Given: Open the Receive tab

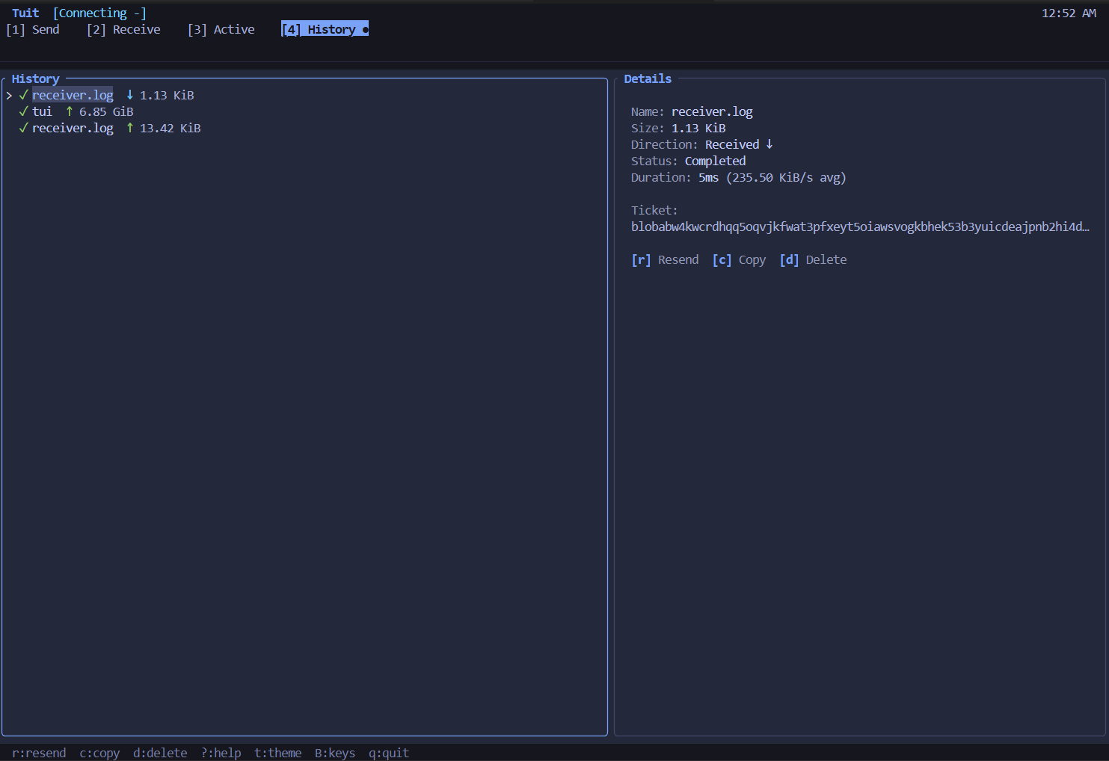Looking at the screenshot, I should coord(123,29).
